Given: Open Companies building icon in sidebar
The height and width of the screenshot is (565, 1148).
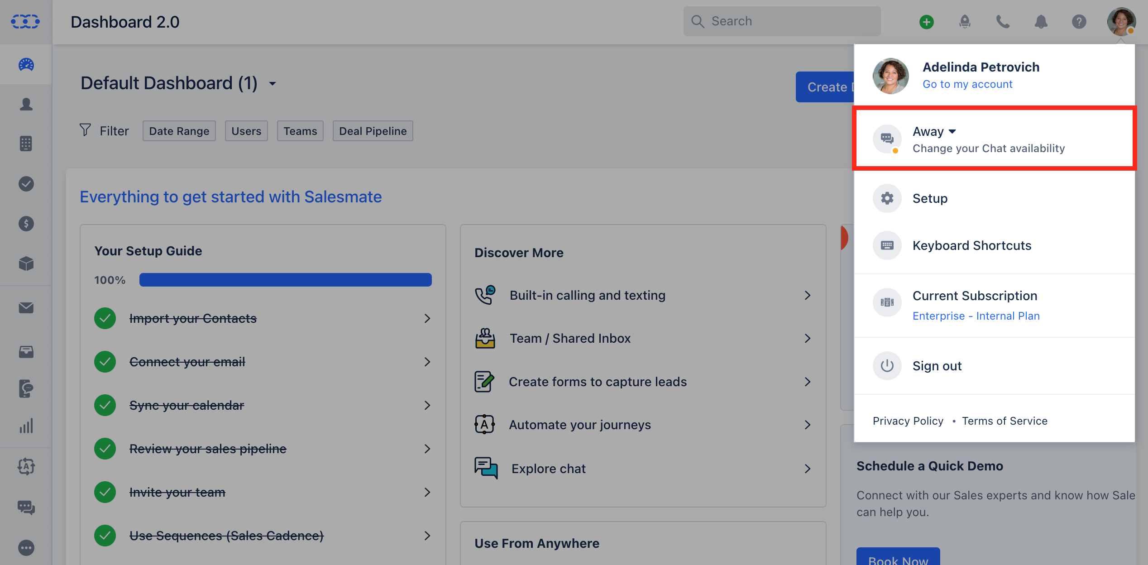Looking at the screenshot, I should [x=26, y=144].
